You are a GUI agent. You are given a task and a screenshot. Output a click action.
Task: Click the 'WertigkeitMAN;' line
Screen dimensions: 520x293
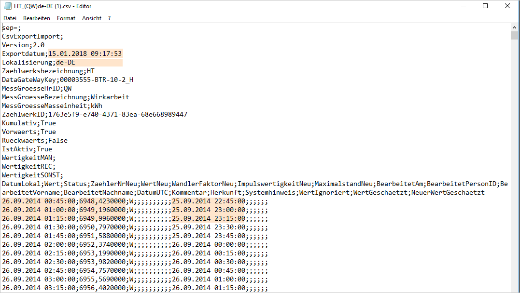(29, 158)
